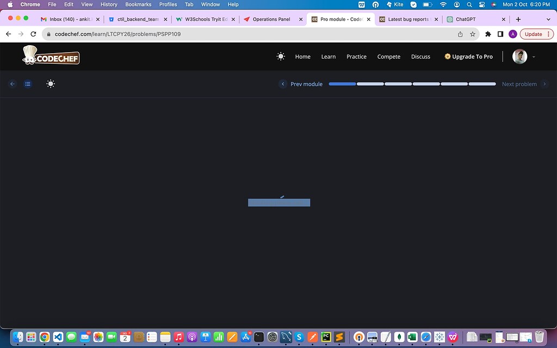Viewport: 557px width, 348px height.
Task: Toggle theme with the sun icon below the logo
Action: pyautogui.click(x=51, y=84)
